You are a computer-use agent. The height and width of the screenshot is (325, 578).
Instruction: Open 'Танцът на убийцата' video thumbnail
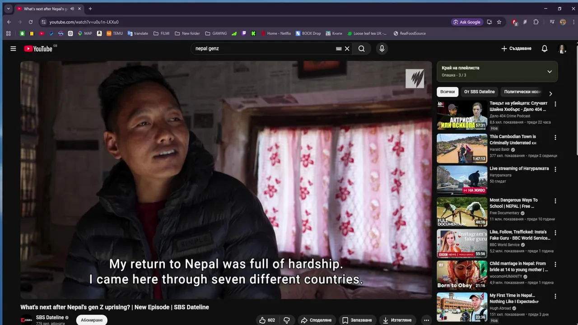click(461, 115)
